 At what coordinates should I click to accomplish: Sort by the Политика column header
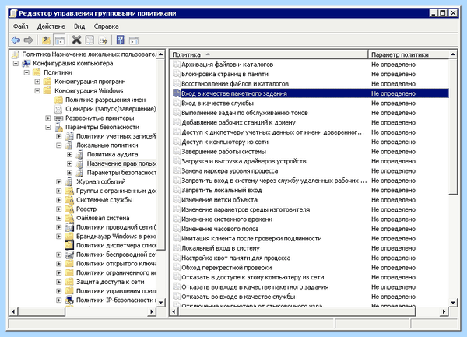click(x=269, y=54)
